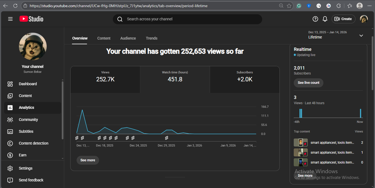Open the hamburger navigation menu

coord(10,19)
